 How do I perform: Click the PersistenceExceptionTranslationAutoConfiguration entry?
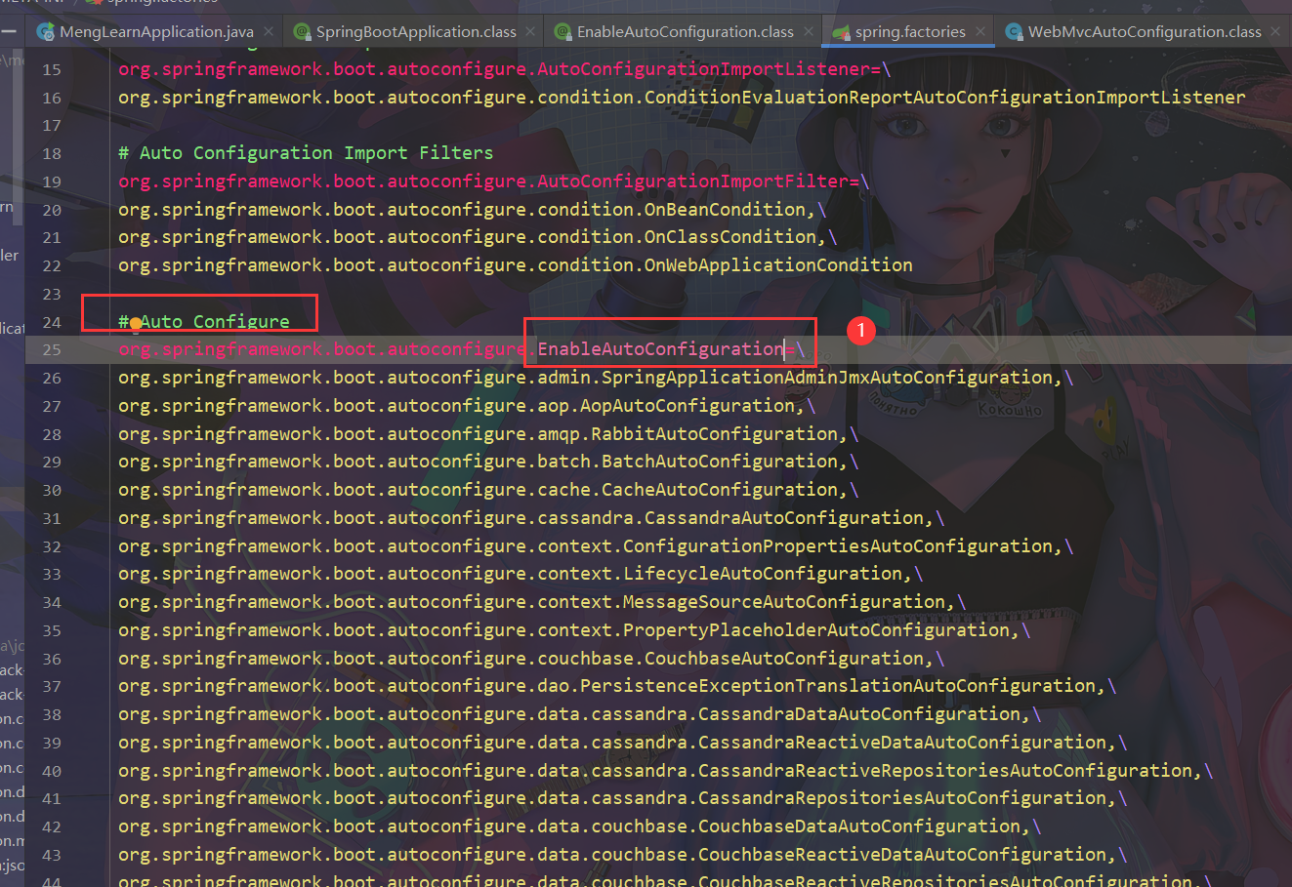pos(838,686)
